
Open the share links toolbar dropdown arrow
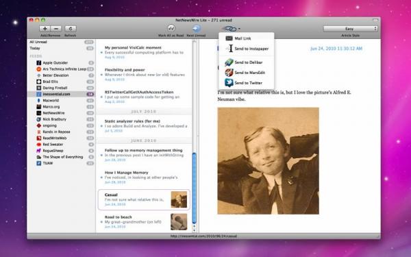tap(239, 29)
